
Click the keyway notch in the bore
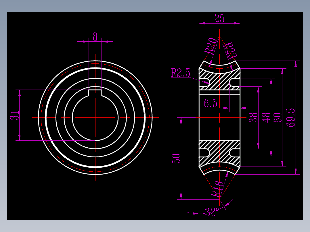pyautogui.click(x=95, y=92)
